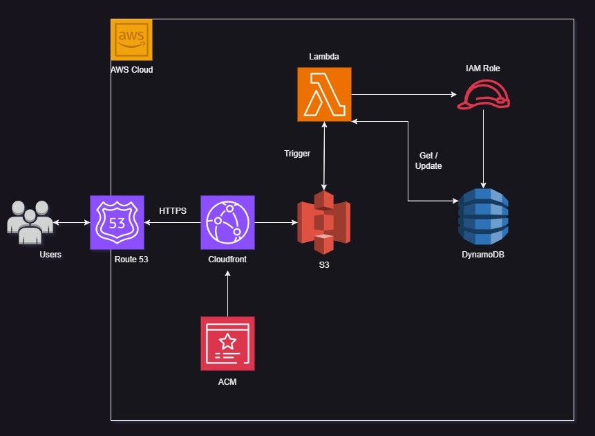
Task: Click the ACM text label
Action: [227, 381]
